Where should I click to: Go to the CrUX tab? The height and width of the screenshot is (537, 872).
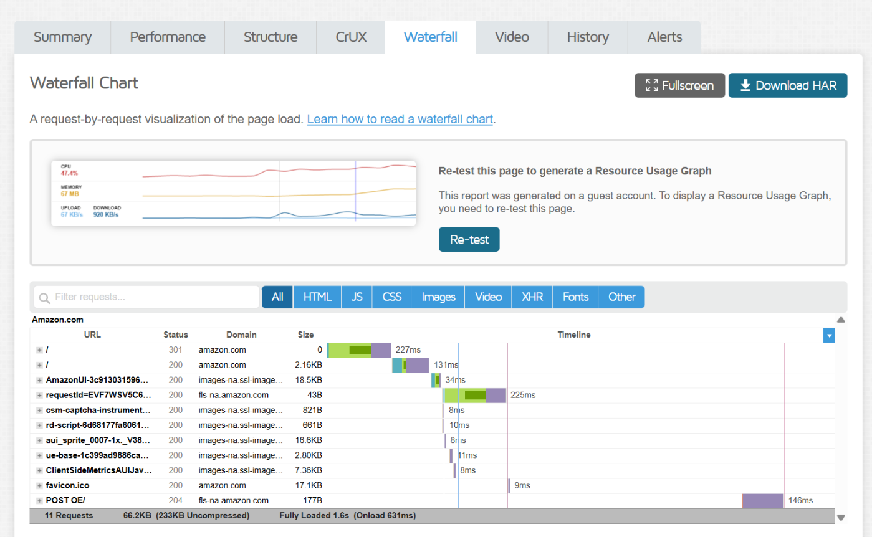click(351, 37)
